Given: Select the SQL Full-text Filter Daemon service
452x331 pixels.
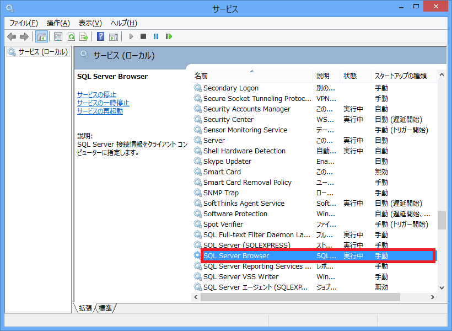Looking at the screenshot, I should click(314, 234).
